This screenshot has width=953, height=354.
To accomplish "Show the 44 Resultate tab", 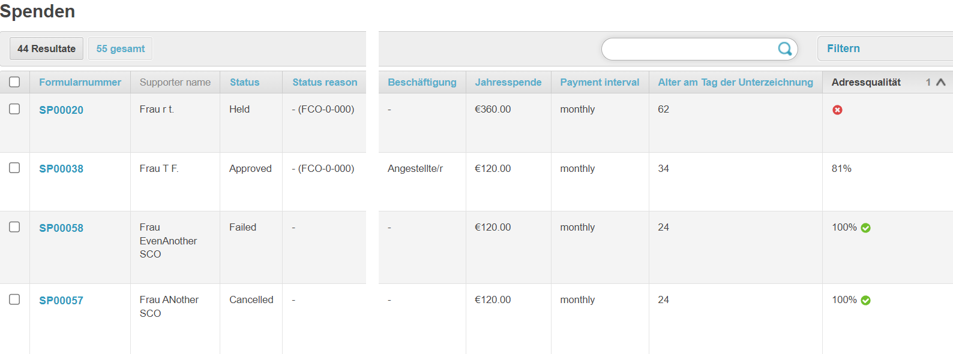I will pyautogui.click(x=46, y=49).
